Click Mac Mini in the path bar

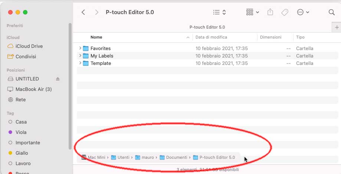pos(93,157)
